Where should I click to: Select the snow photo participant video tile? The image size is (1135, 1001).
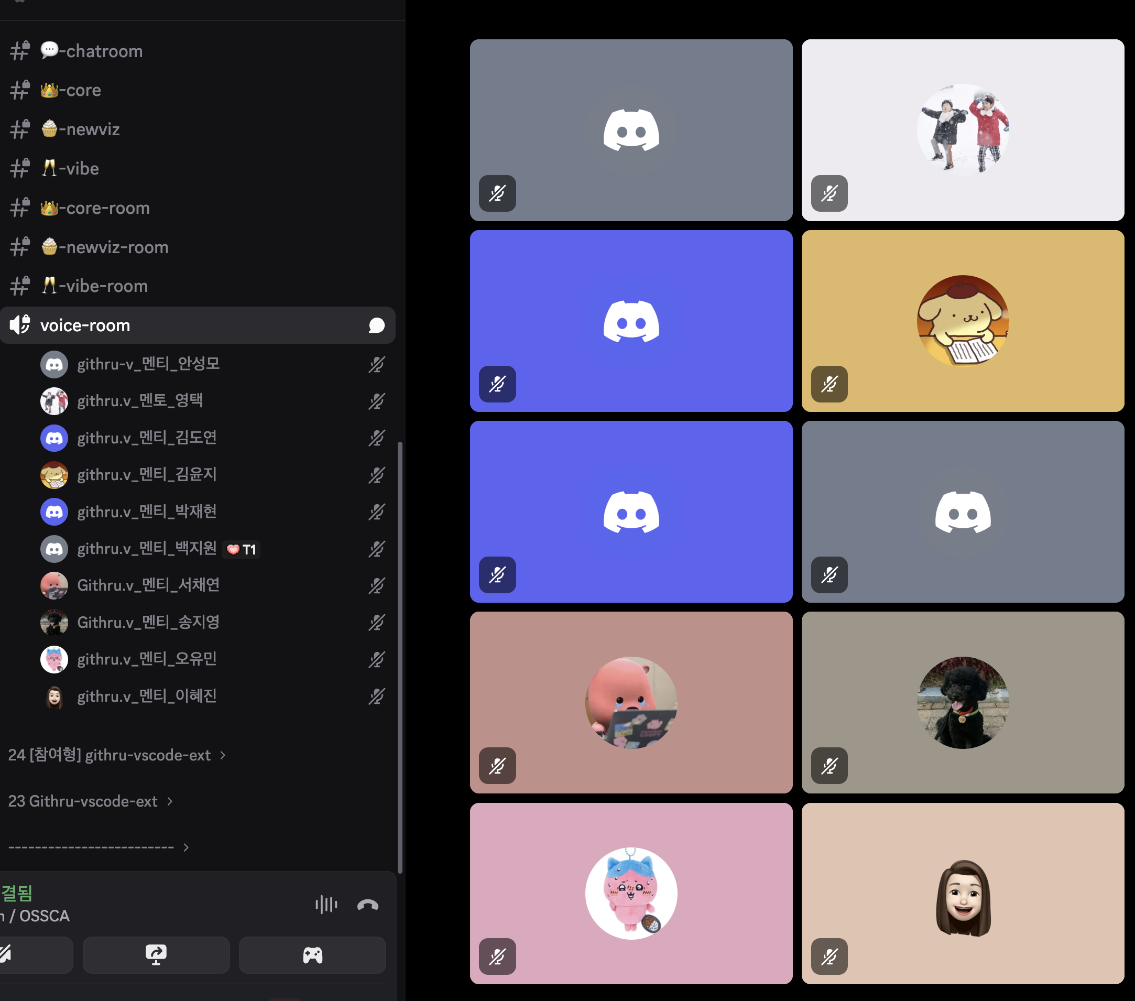(x=963, y=130)
